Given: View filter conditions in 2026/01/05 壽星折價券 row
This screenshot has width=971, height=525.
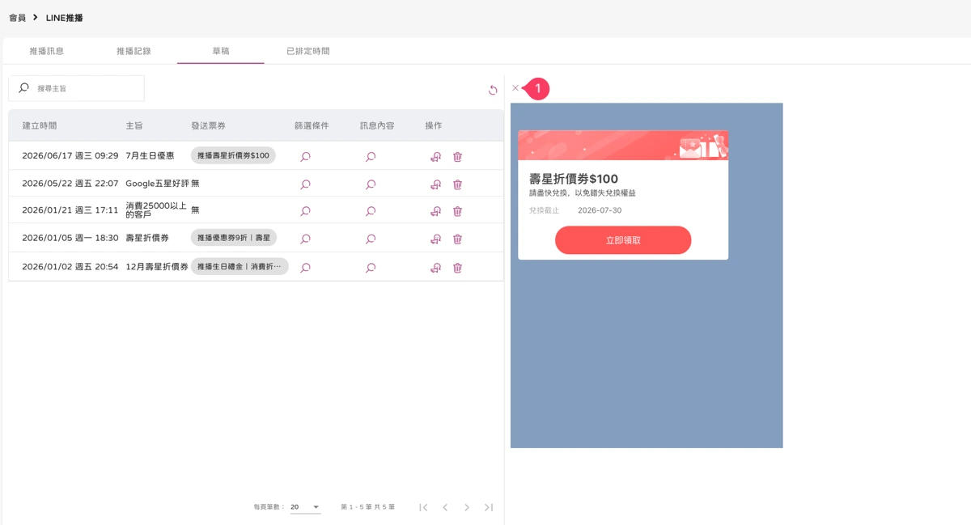Looking at the screenshot, I should coord(305,239).
